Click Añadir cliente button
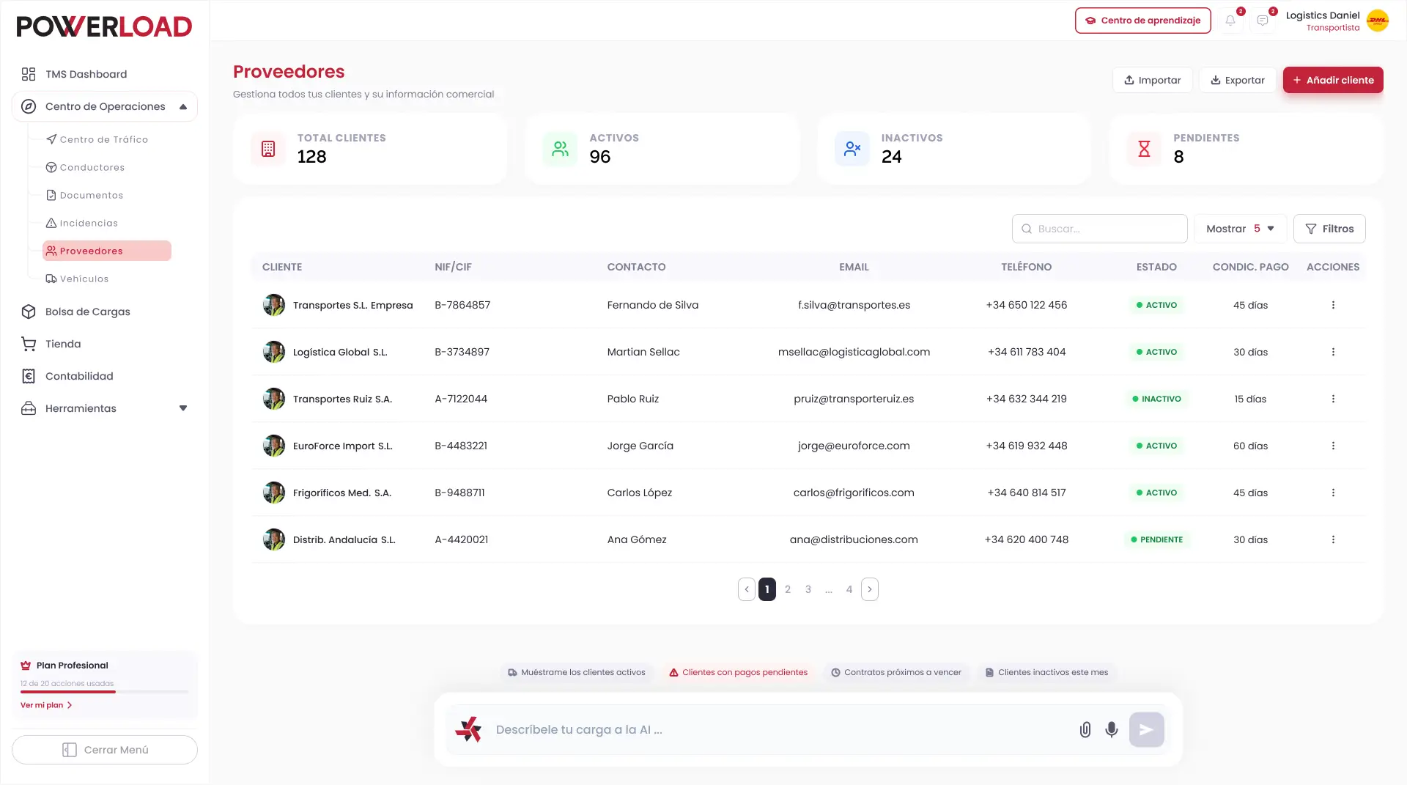This screenshot has width=1407, height=785. pos(1333,80)
